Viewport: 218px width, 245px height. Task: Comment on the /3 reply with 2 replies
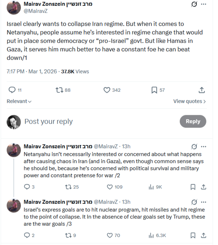coord(27,235)
